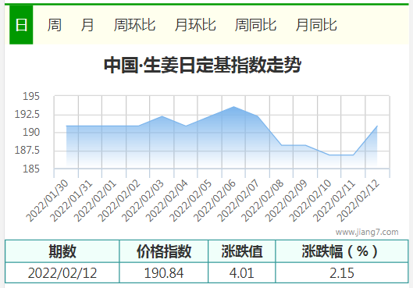Click y-axis label 187.5
413x288 pixels.
pyautogui.click(x=27, y=151)
